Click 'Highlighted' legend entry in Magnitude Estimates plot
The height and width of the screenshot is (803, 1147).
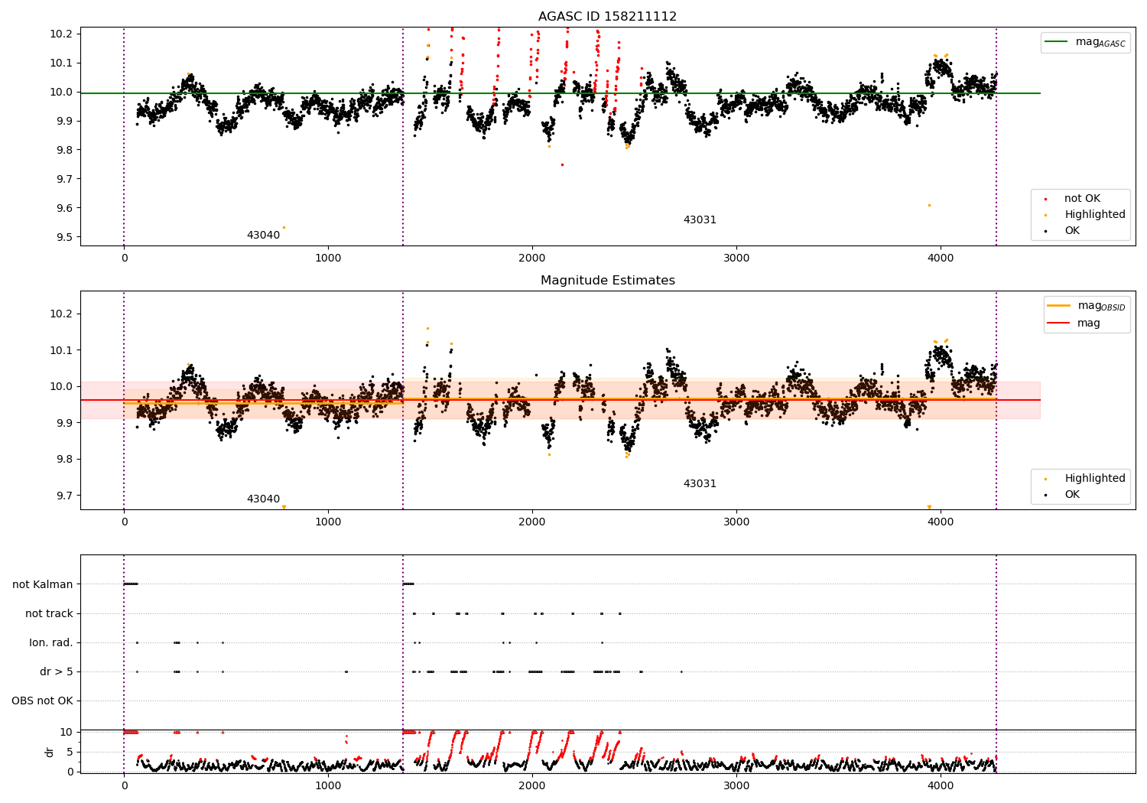tap(1094, 479)
